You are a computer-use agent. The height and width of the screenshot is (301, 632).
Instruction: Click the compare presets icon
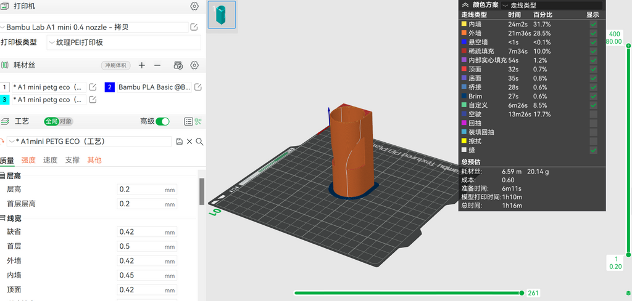coord(198,121)
